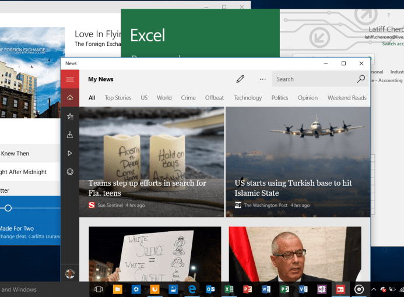Open Project from the taskbar

click(x=284, y=289)
